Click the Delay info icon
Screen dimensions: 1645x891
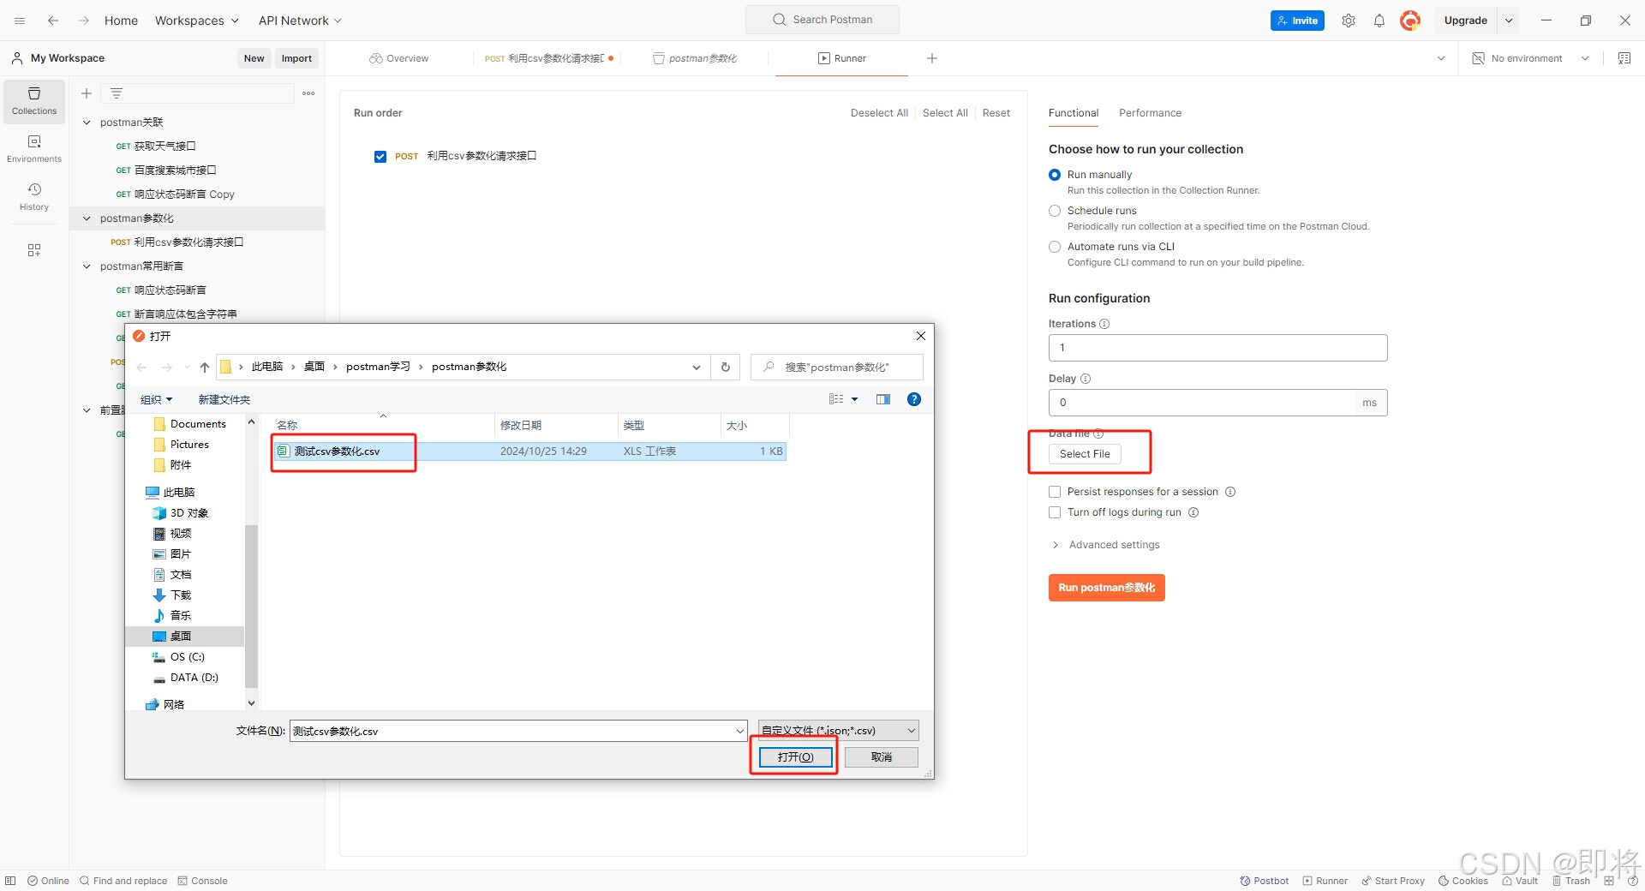[x=1086, y=379]
